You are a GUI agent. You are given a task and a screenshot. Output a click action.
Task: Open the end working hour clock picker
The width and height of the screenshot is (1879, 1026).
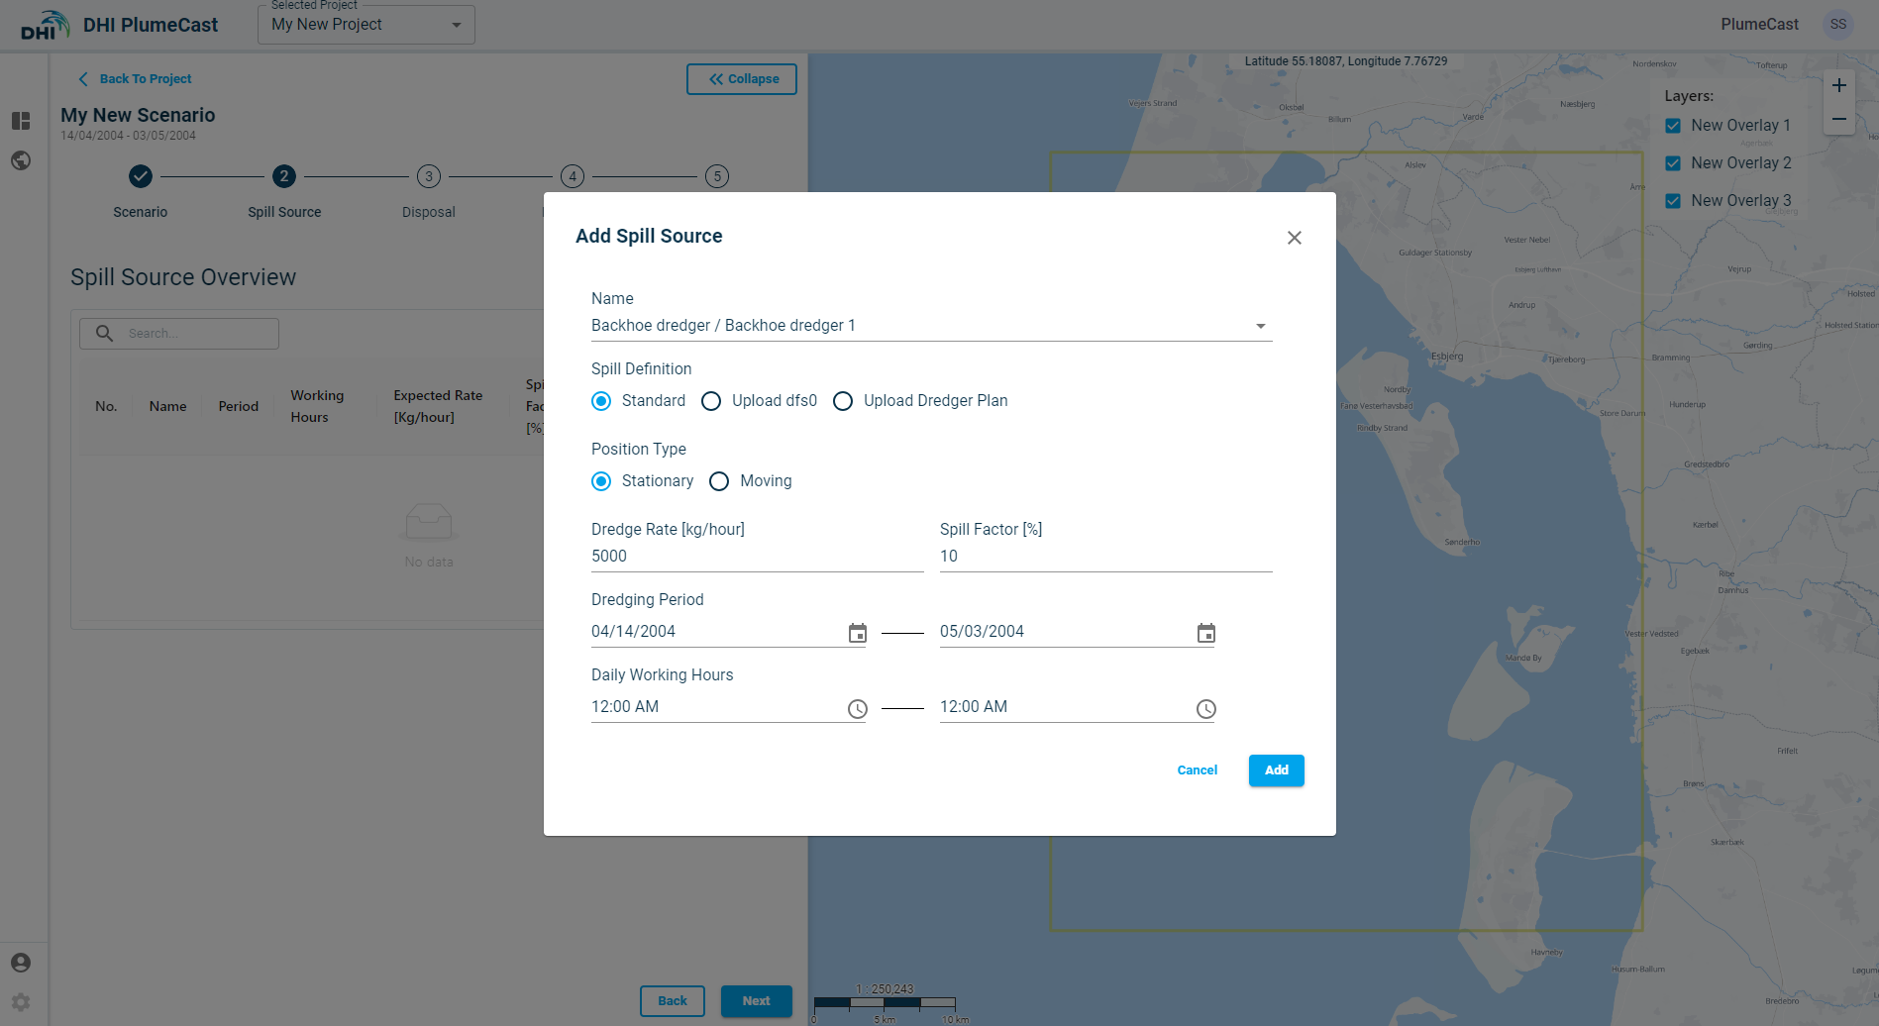[x=1205, y=709]
